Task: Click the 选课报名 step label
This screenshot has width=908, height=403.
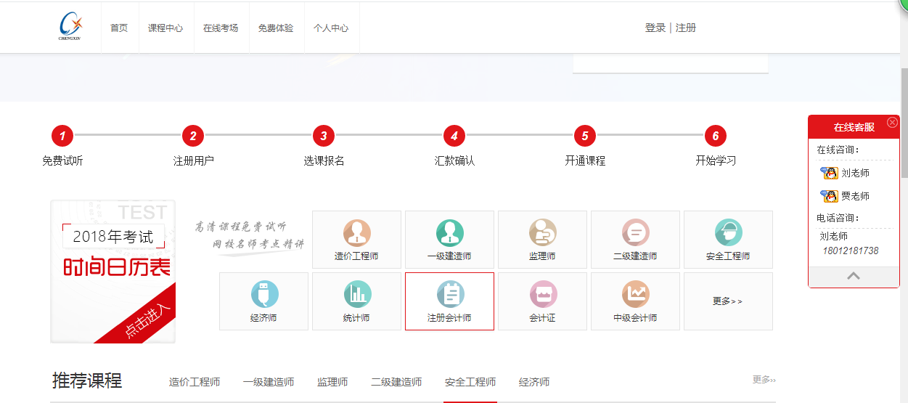Action: coord(324,160)
